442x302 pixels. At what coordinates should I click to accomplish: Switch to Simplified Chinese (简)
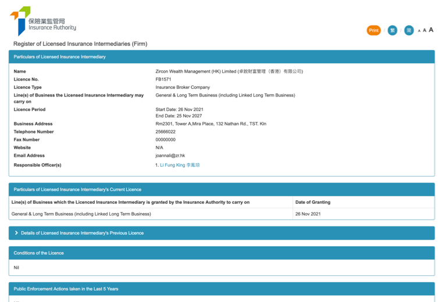409,30
